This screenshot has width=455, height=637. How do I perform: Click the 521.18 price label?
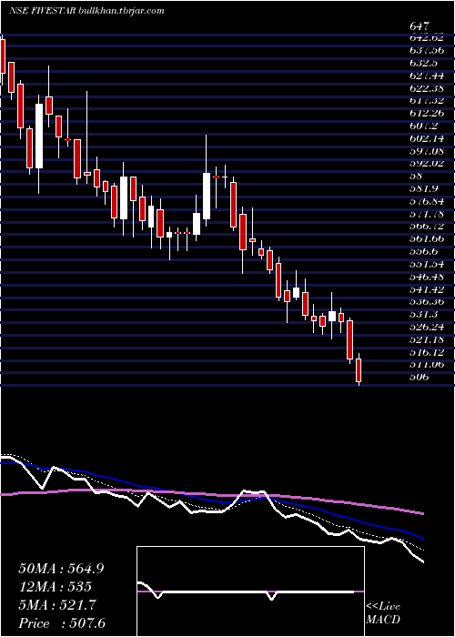[427, 339]
